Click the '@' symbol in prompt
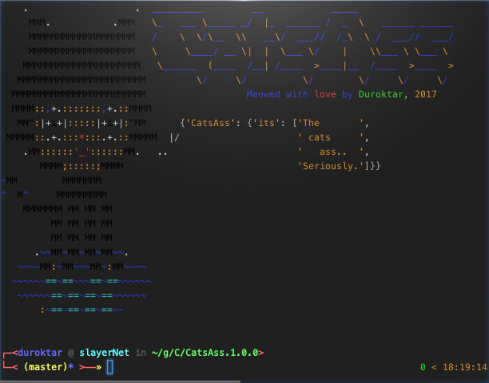The width and height of the screenshot is (489, 383). click(71, 353)
